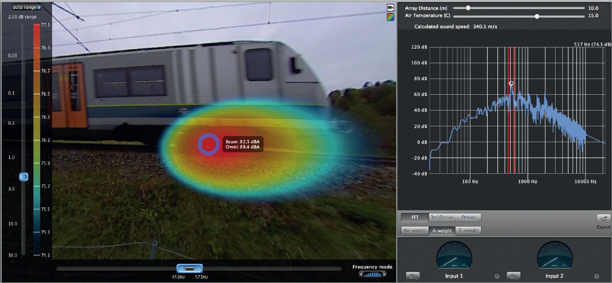Image resolution: width=612 pixels, height=283 pixels.
Task: Switch to 3rd Octave spectrum view
Action: click(442, 217)
